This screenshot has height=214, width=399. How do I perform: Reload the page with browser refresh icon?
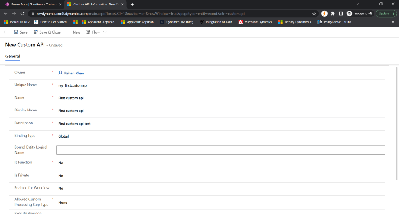[x=22, y=13]
